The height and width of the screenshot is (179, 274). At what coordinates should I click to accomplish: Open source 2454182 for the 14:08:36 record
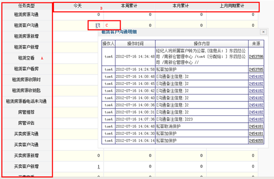point(256,105)
